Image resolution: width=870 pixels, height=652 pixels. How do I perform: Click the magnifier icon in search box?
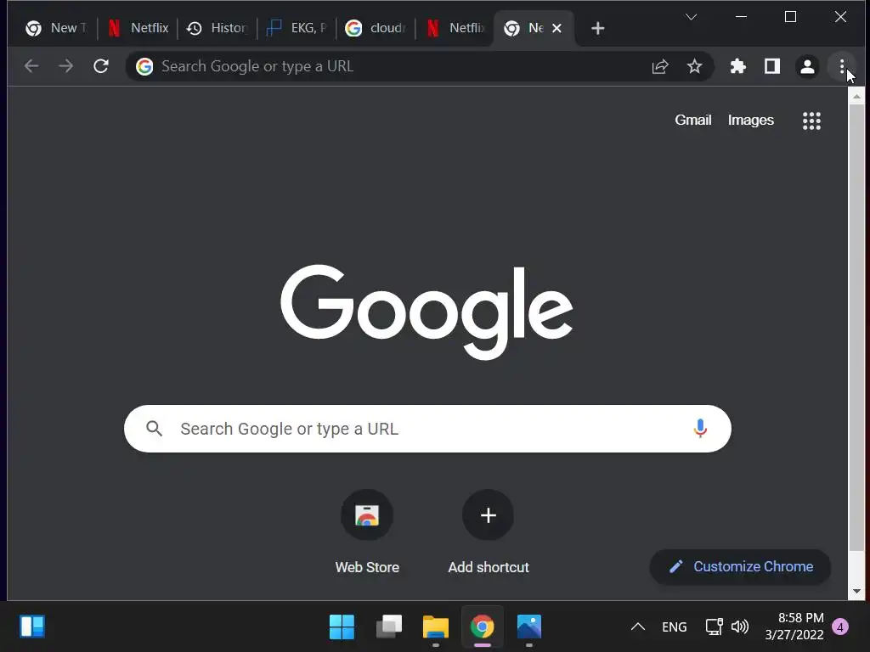[x=155, y=429]
